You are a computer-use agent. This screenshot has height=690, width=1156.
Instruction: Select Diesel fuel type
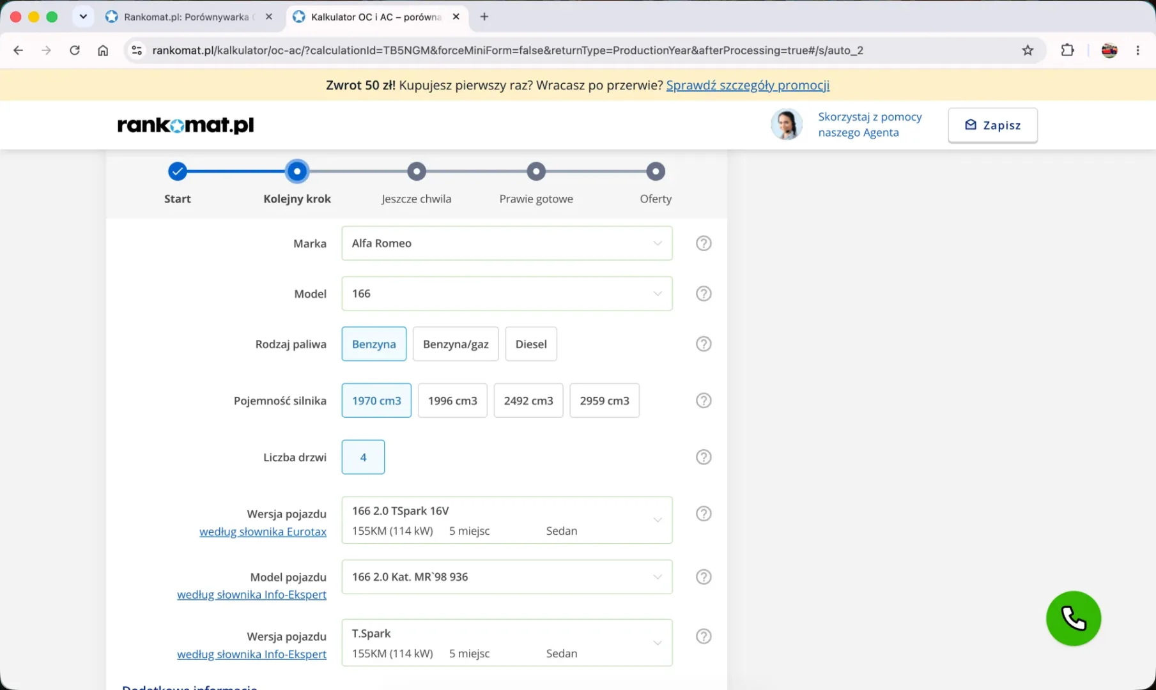pos(531,344)
